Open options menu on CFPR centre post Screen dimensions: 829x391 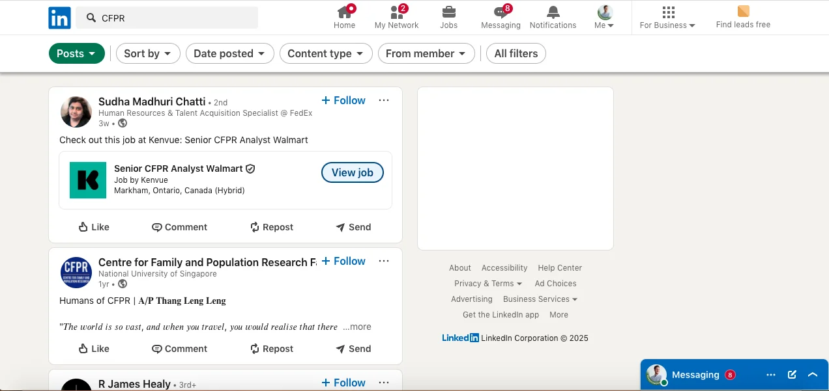click(x=384, y=261)
